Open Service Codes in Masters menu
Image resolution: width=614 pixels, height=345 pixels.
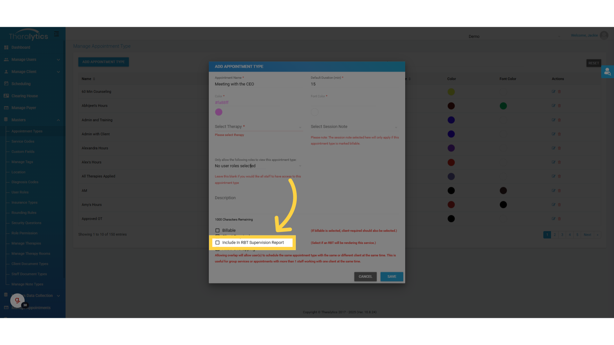[23, 142]
